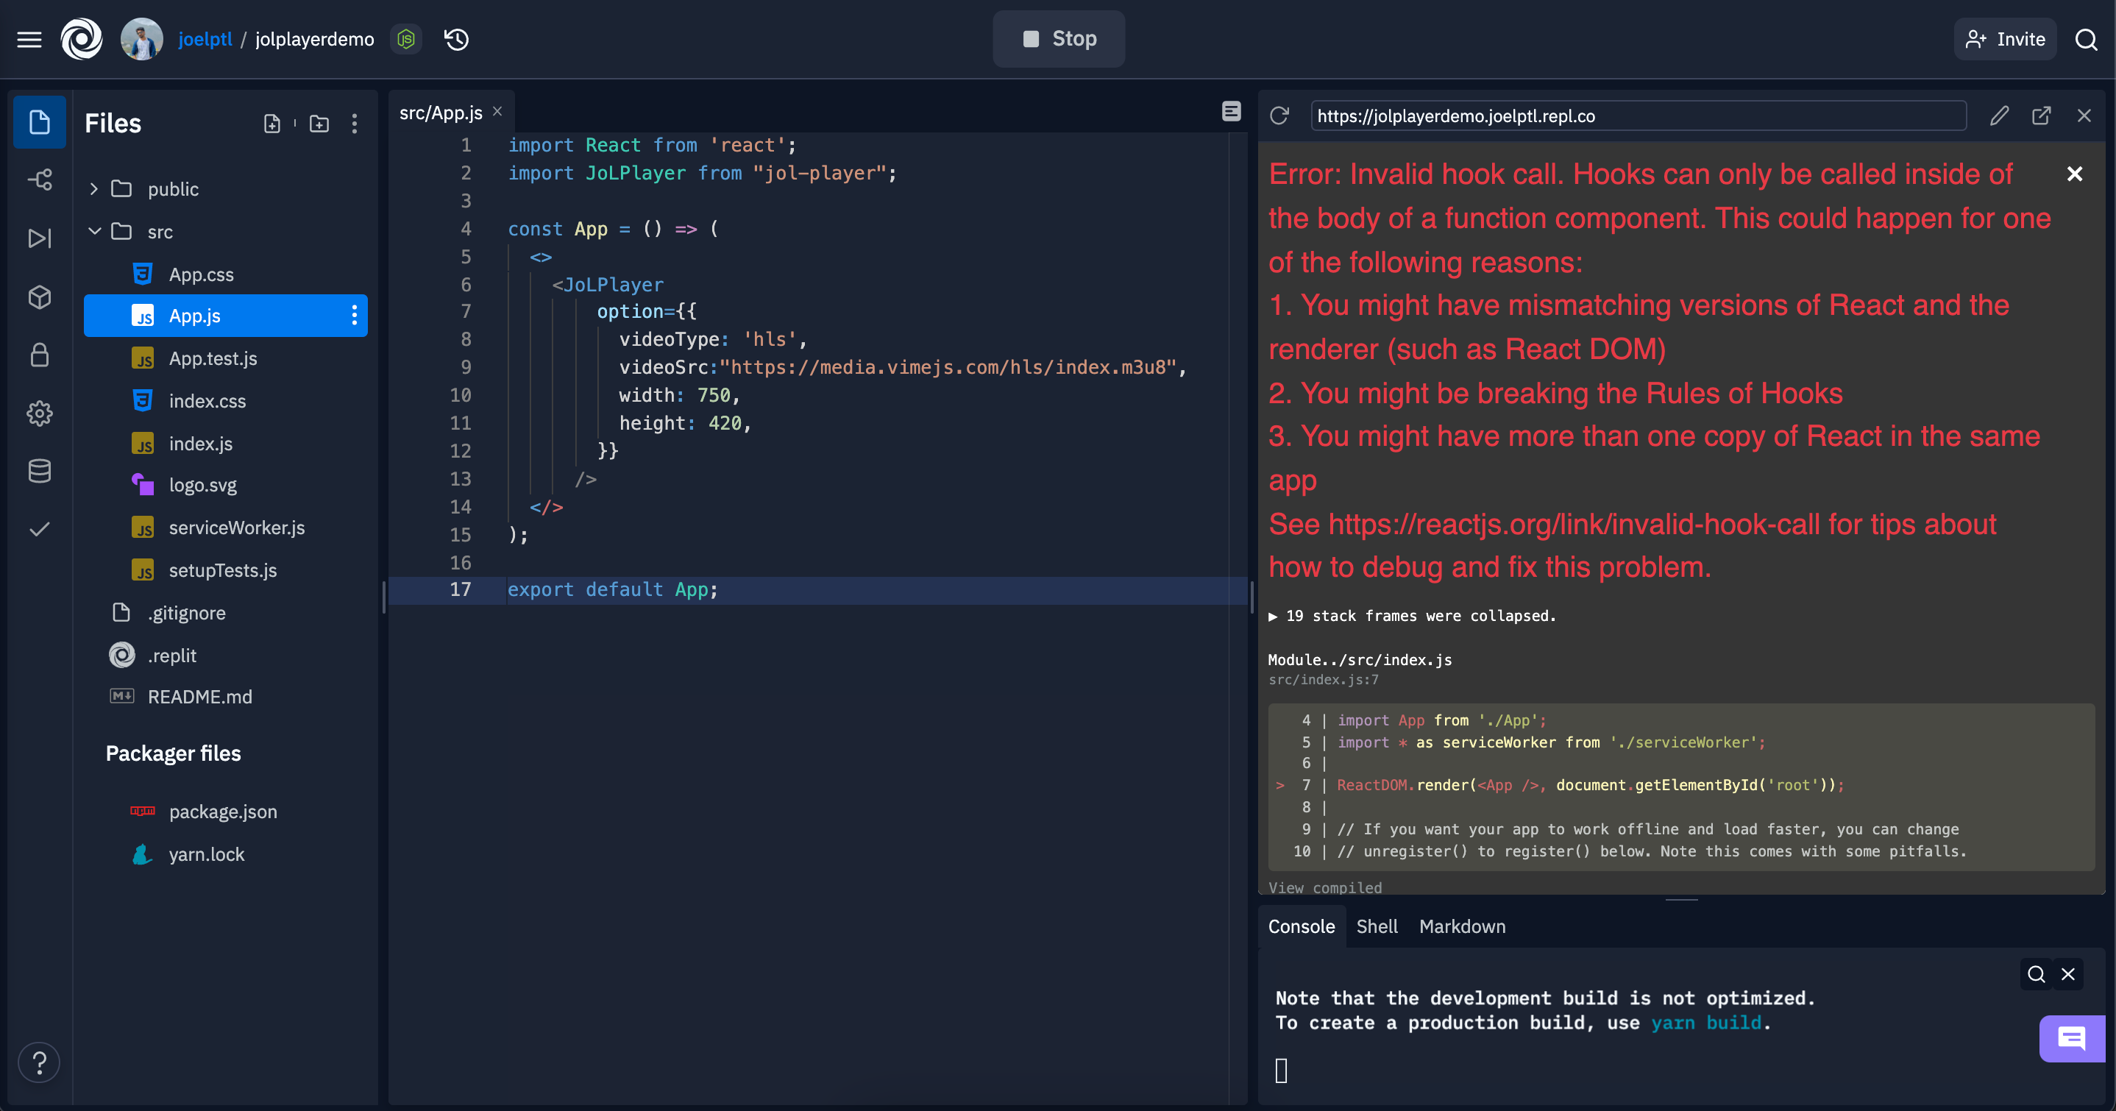Open the Packages cube icon
The image size is (2116, 1111).
tap(40, 297)
